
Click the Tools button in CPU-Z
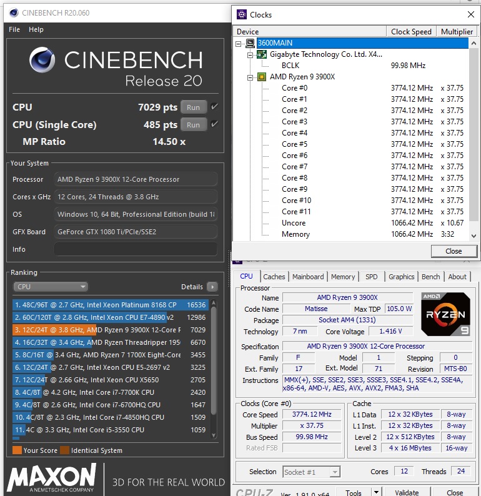click(x=354, y=492)
